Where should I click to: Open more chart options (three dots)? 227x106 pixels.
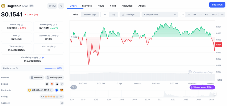pos(222,15)
